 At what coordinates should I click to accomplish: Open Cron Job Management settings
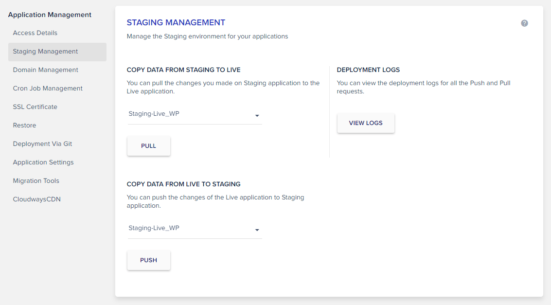point(47,88)
